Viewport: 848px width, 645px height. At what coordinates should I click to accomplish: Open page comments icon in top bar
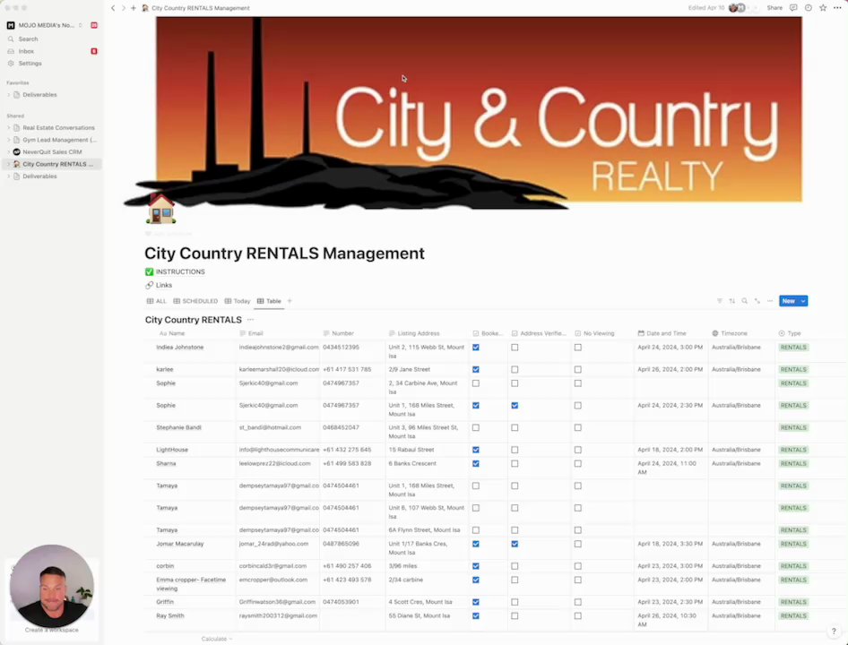793,7
